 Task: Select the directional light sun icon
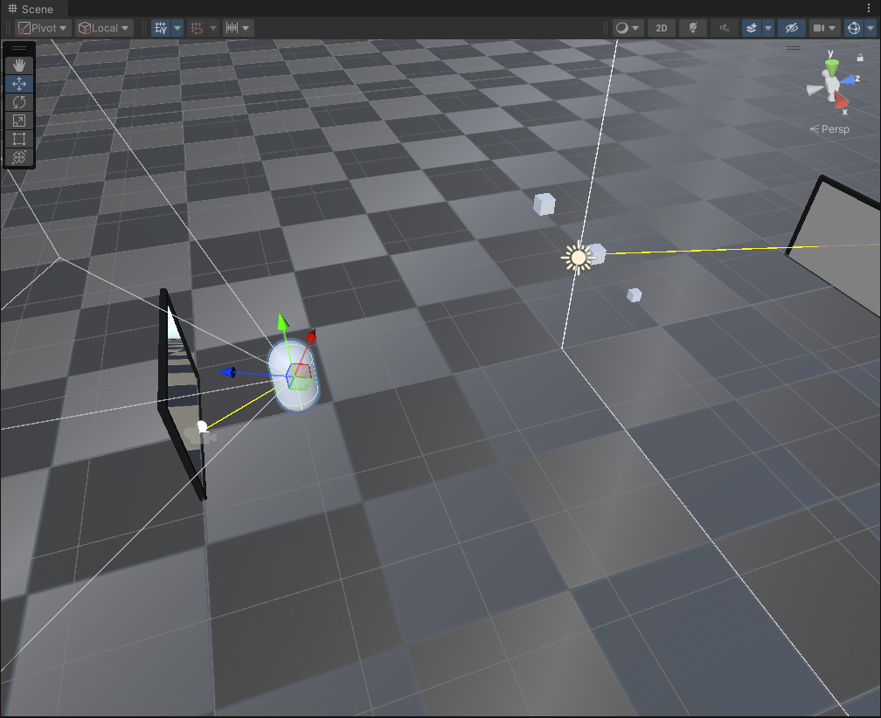(578, 258)
